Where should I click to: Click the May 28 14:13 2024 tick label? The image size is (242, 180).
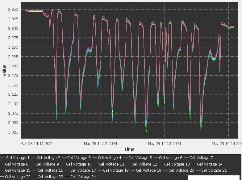point(165,144)
